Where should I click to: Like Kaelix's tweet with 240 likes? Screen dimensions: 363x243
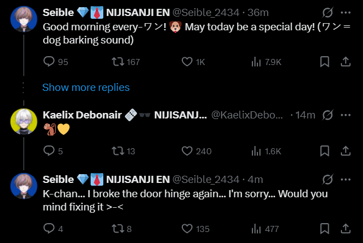(x=187, y=151)
